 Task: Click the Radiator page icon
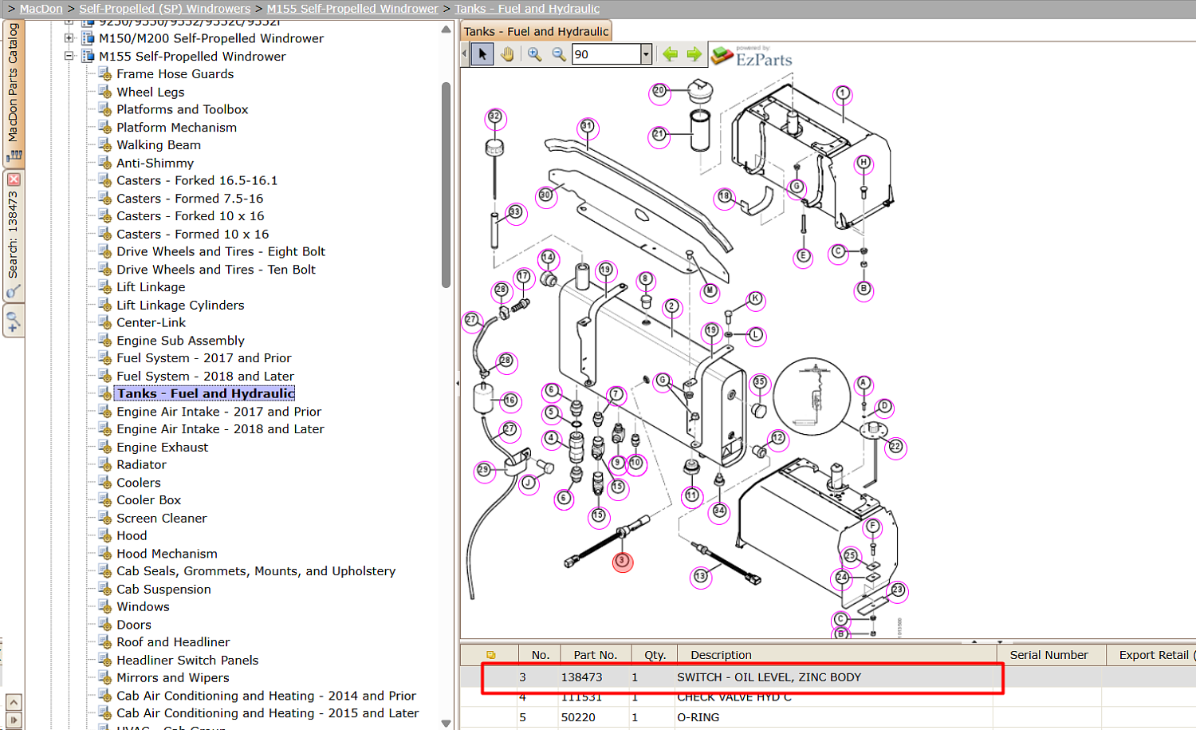point(104,464)
